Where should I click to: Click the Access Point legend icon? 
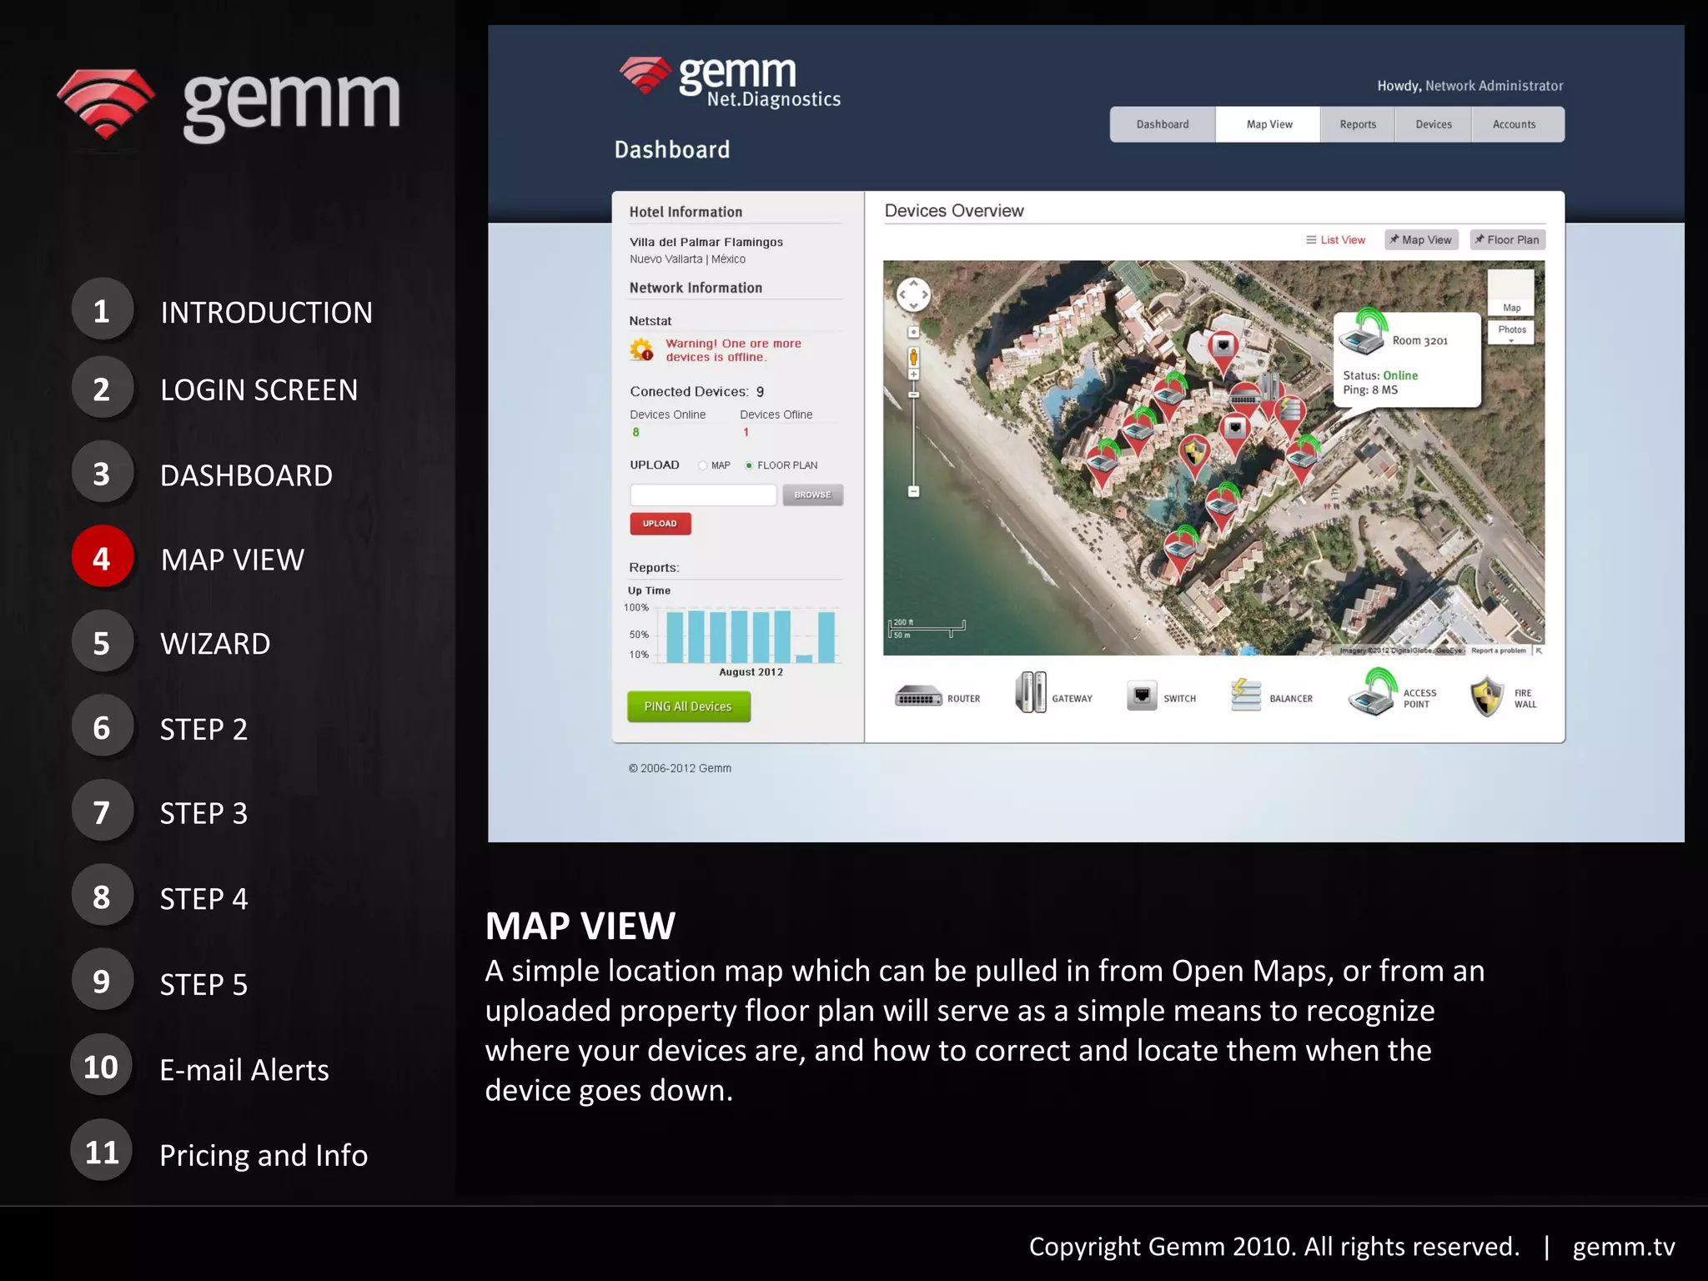pos(1372,693)
